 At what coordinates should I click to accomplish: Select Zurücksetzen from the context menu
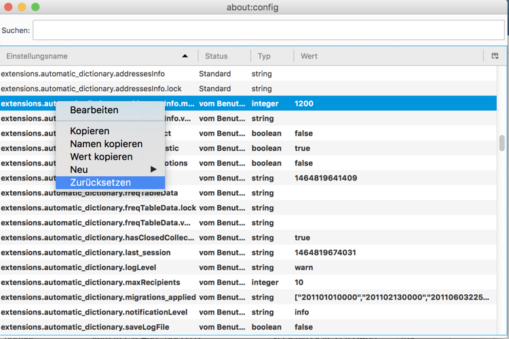[100, 182]
